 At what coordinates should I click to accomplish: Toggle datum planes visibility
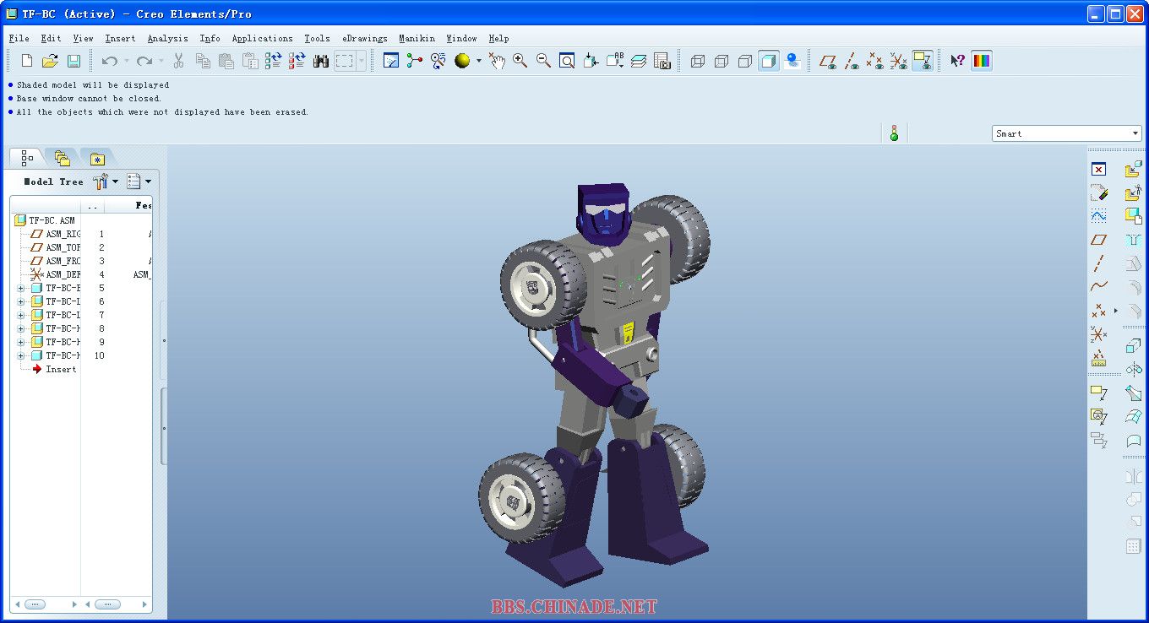828,61
